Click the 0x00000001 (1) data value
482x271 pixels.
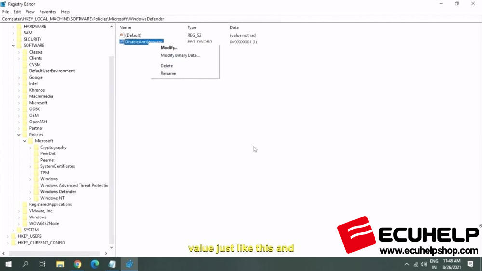click(x=243, y=42)
